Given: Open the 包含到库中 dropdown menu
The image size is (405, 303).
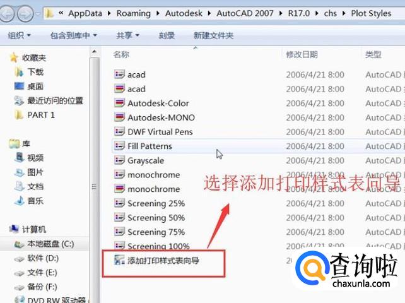Looking at the screenshot, I should click(x=73, y=35).
